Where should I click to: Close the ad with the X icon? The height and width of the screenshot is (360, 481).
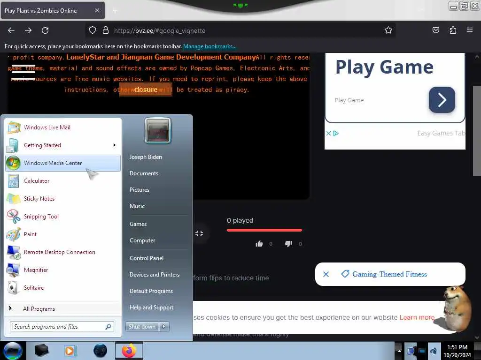[328, 134]
